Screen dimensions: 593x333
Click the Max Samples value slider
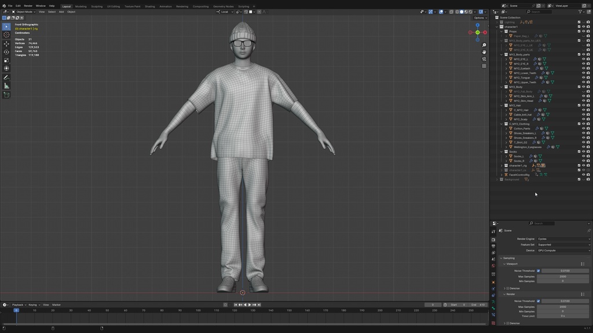[x=563, y=276]
